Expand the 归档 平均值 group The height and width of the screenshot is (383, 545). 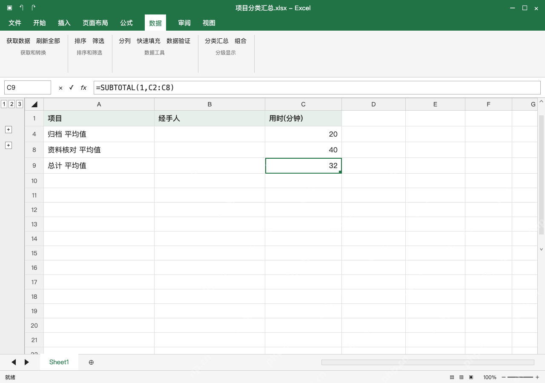(x=8, y=129)
